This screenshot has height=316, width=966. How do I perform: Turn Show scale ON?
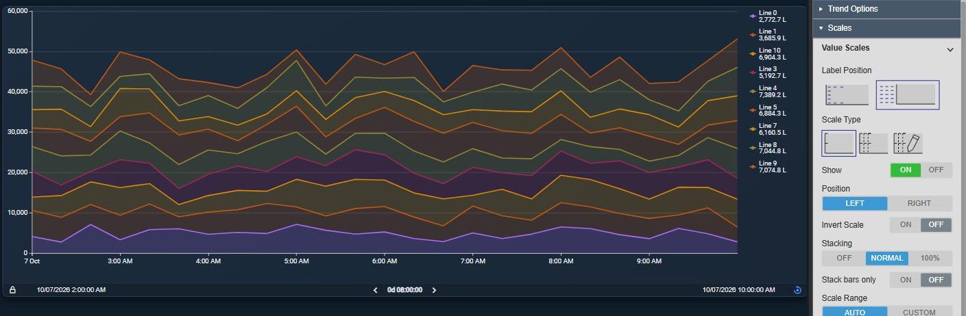[x=906, y=170]
